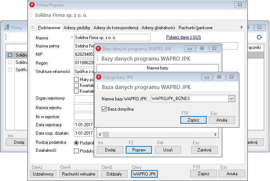This screenshot has height=181, width=270.
Task: Switch to the Podstawowe tab
Action: (x=49, y=28)
